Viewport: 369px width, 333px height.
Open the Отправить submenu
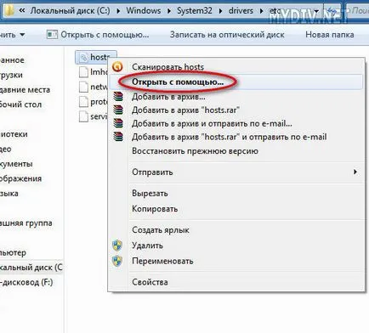point(236,172)
